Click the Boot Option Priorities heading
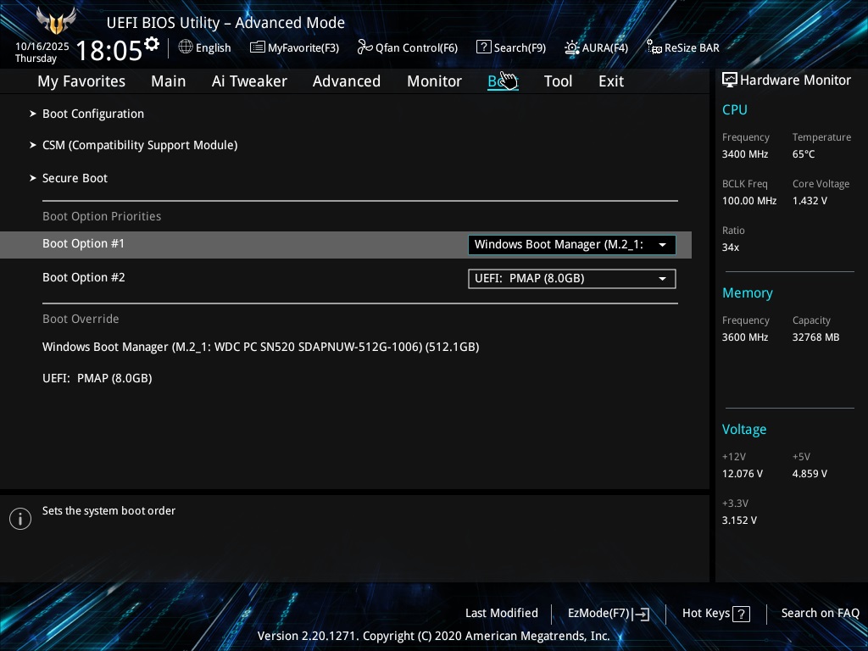This screenshot has width=868, height=651. tap(102, 216)
